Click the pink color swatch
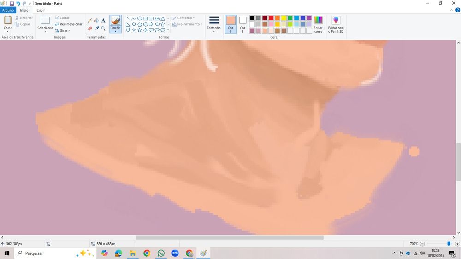 (x=271, y=24)
